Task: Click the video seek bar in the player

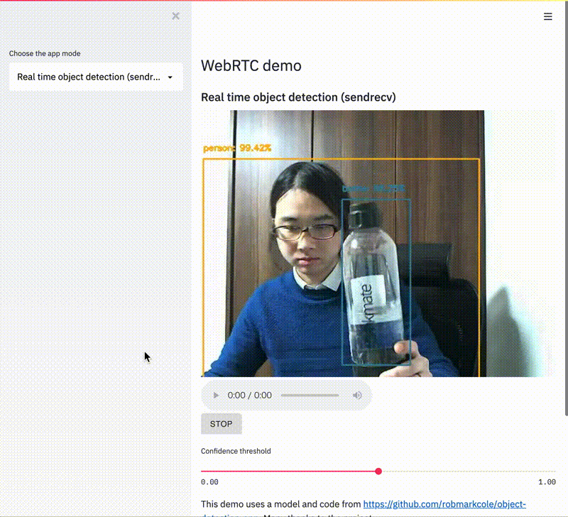Action: tap(310, 395)
